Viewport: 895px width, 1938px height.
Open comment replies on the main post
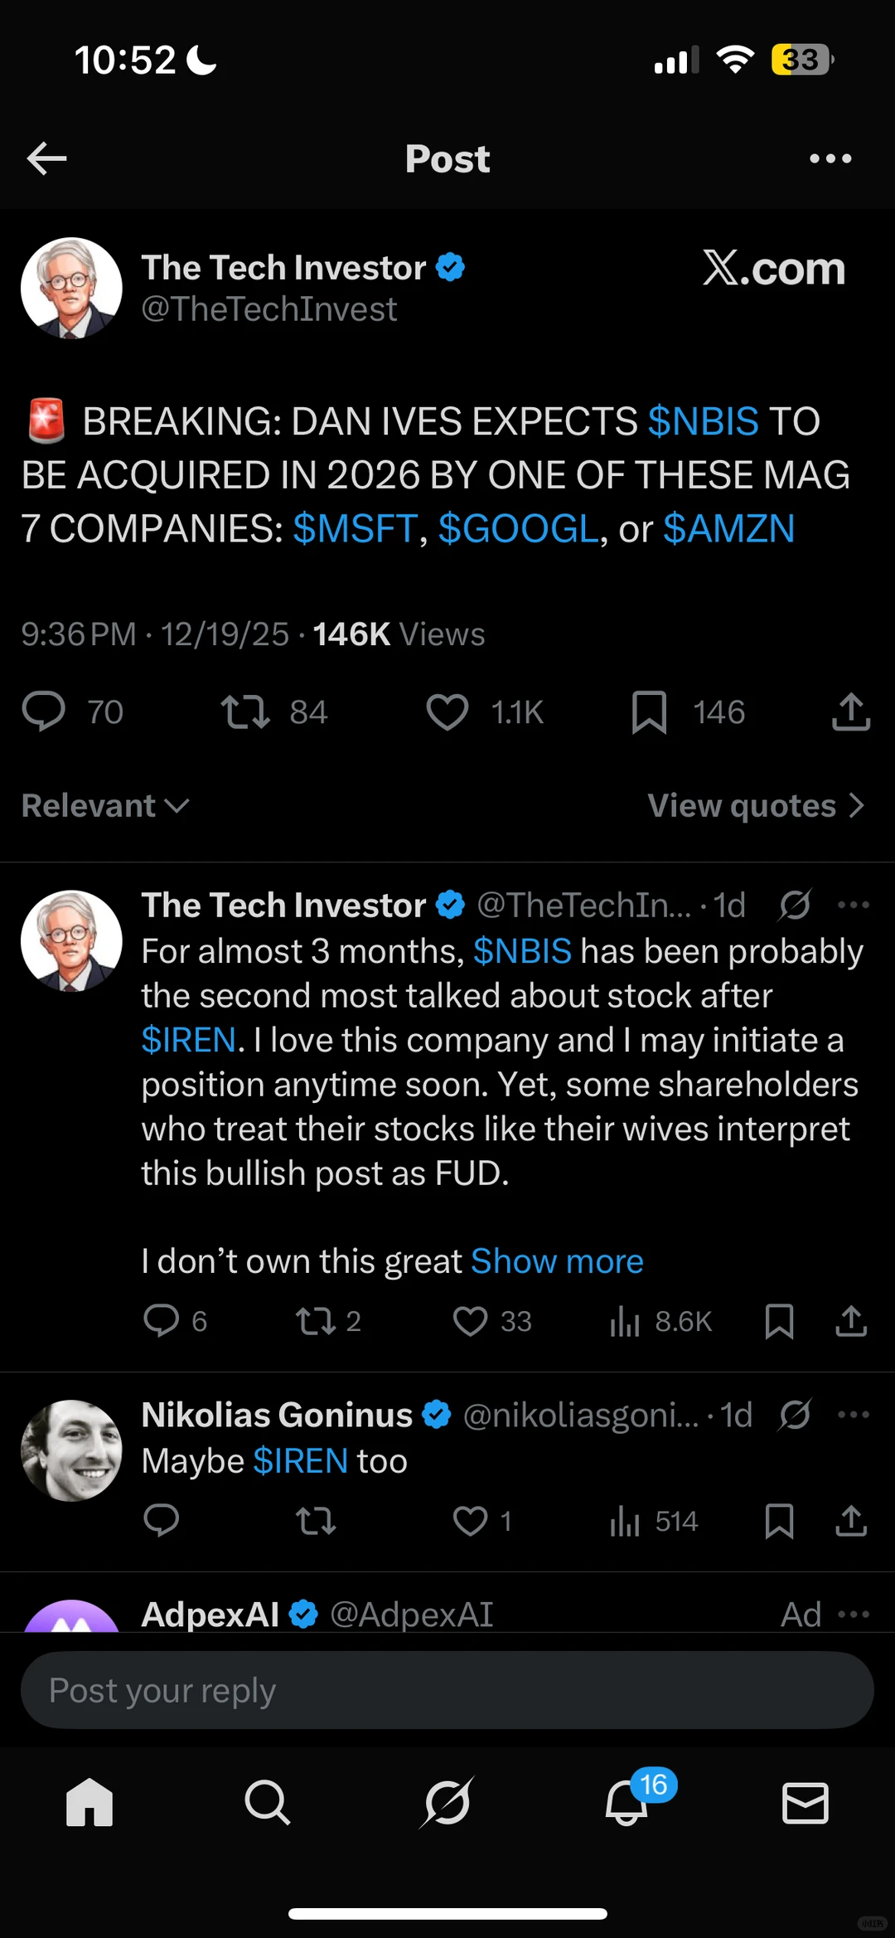coord(43,712)
